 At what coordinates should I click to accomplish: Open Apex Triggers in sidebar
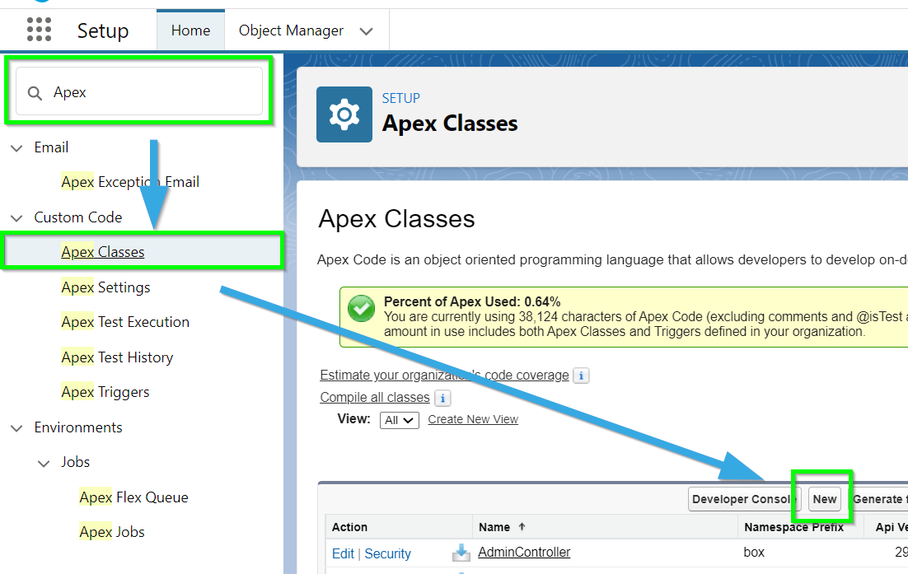(x=105, y=392)
